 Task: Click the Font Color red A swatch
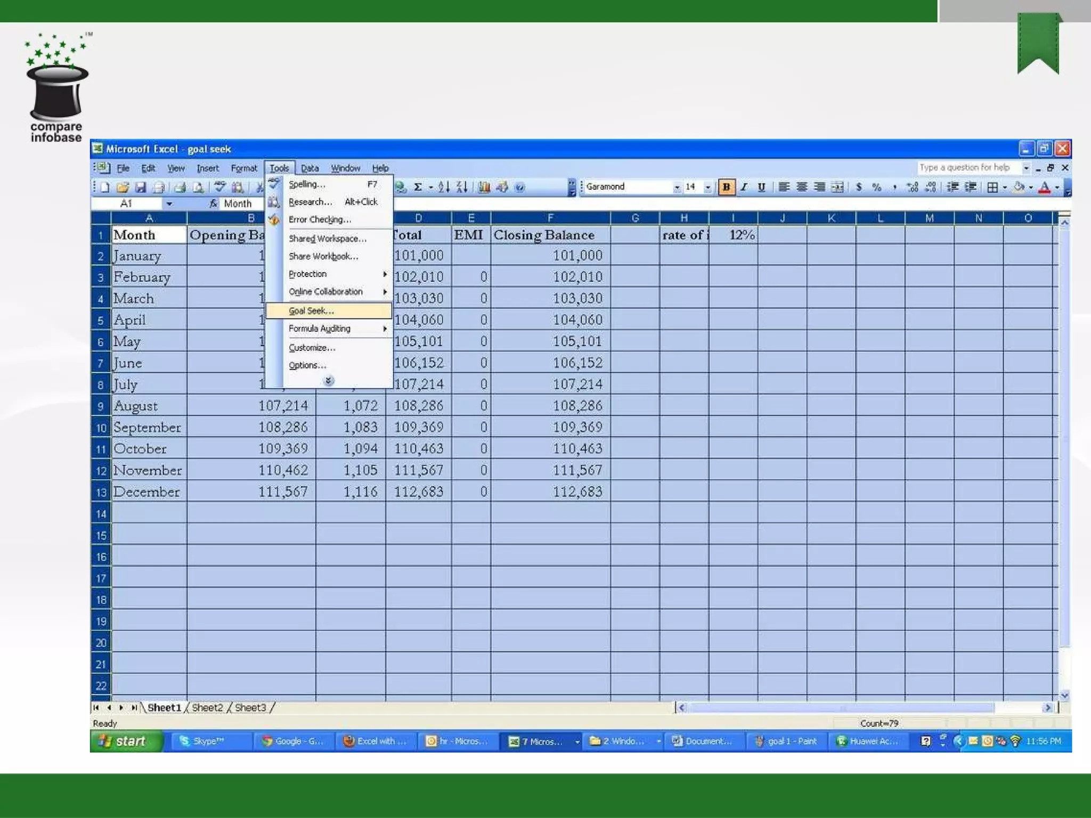click(x=1044, y=187)
